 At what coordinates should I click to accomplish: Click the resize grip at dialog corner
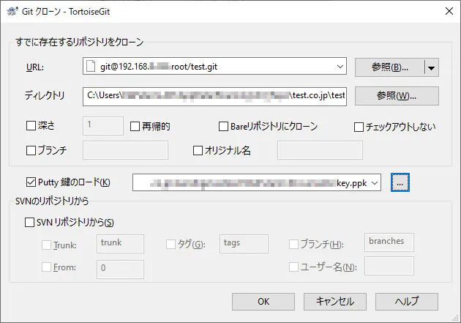(x=456, y=319)
